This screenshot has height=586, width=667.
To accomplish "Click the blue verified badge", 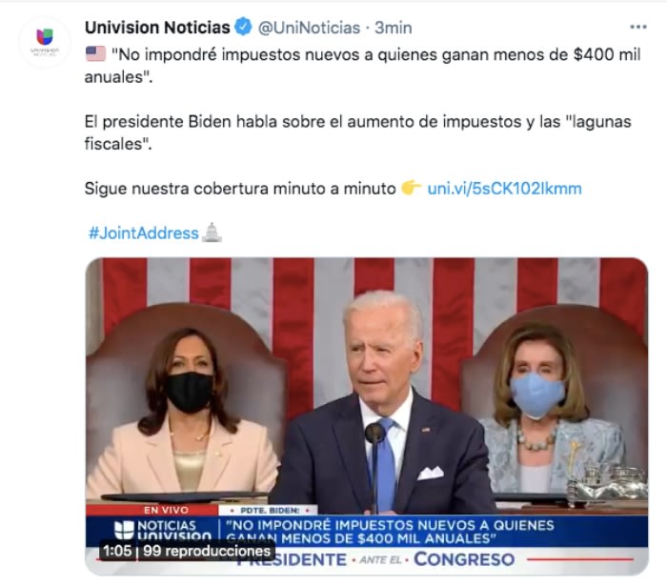I will pos(243,28).
